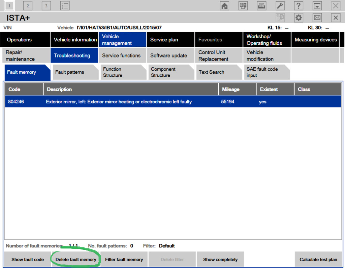Open the operations list icon

click(x=65, y=6)
